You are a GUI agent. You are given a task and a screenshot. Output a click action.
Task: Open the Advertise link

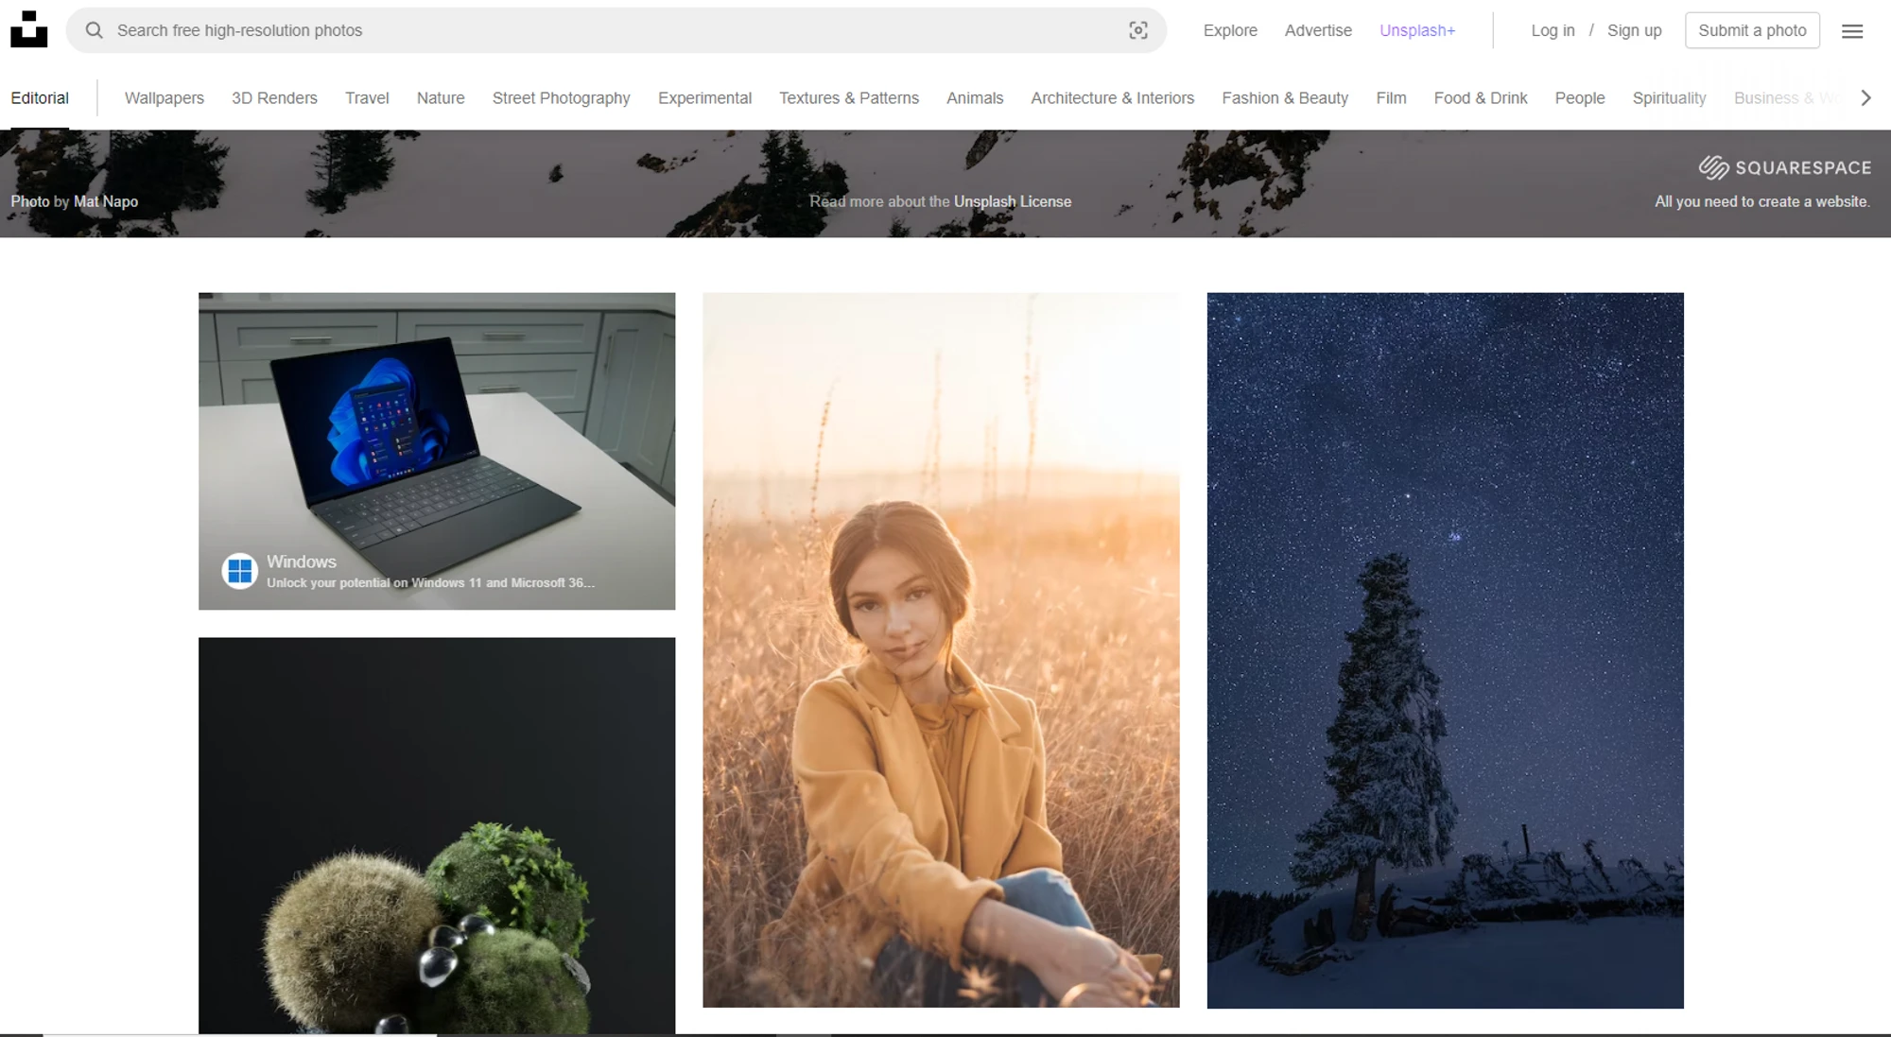point(1318,30)
